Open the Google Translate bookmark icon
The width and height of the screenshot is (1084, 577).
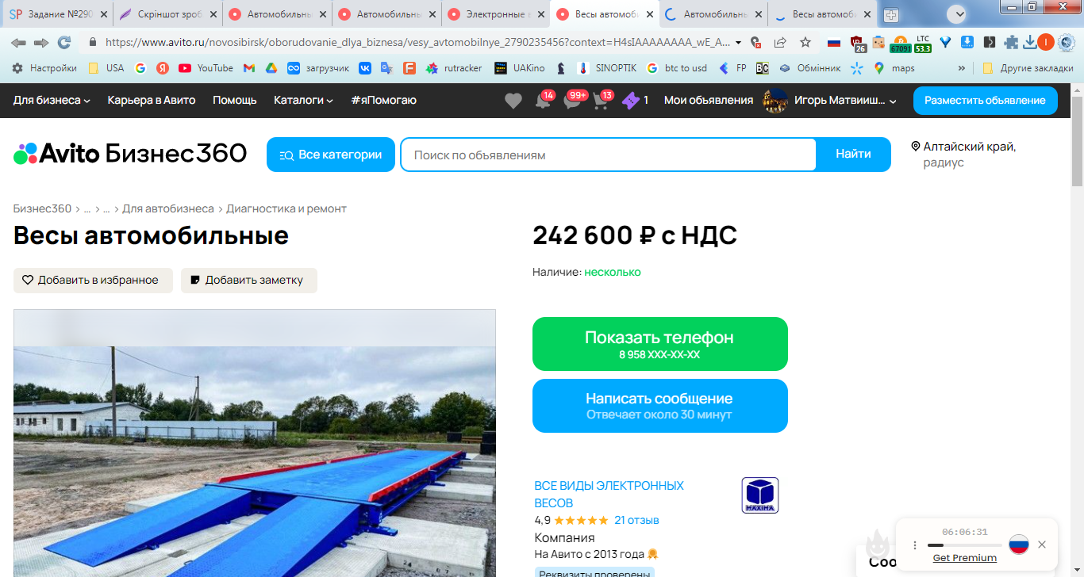(386, 68)
